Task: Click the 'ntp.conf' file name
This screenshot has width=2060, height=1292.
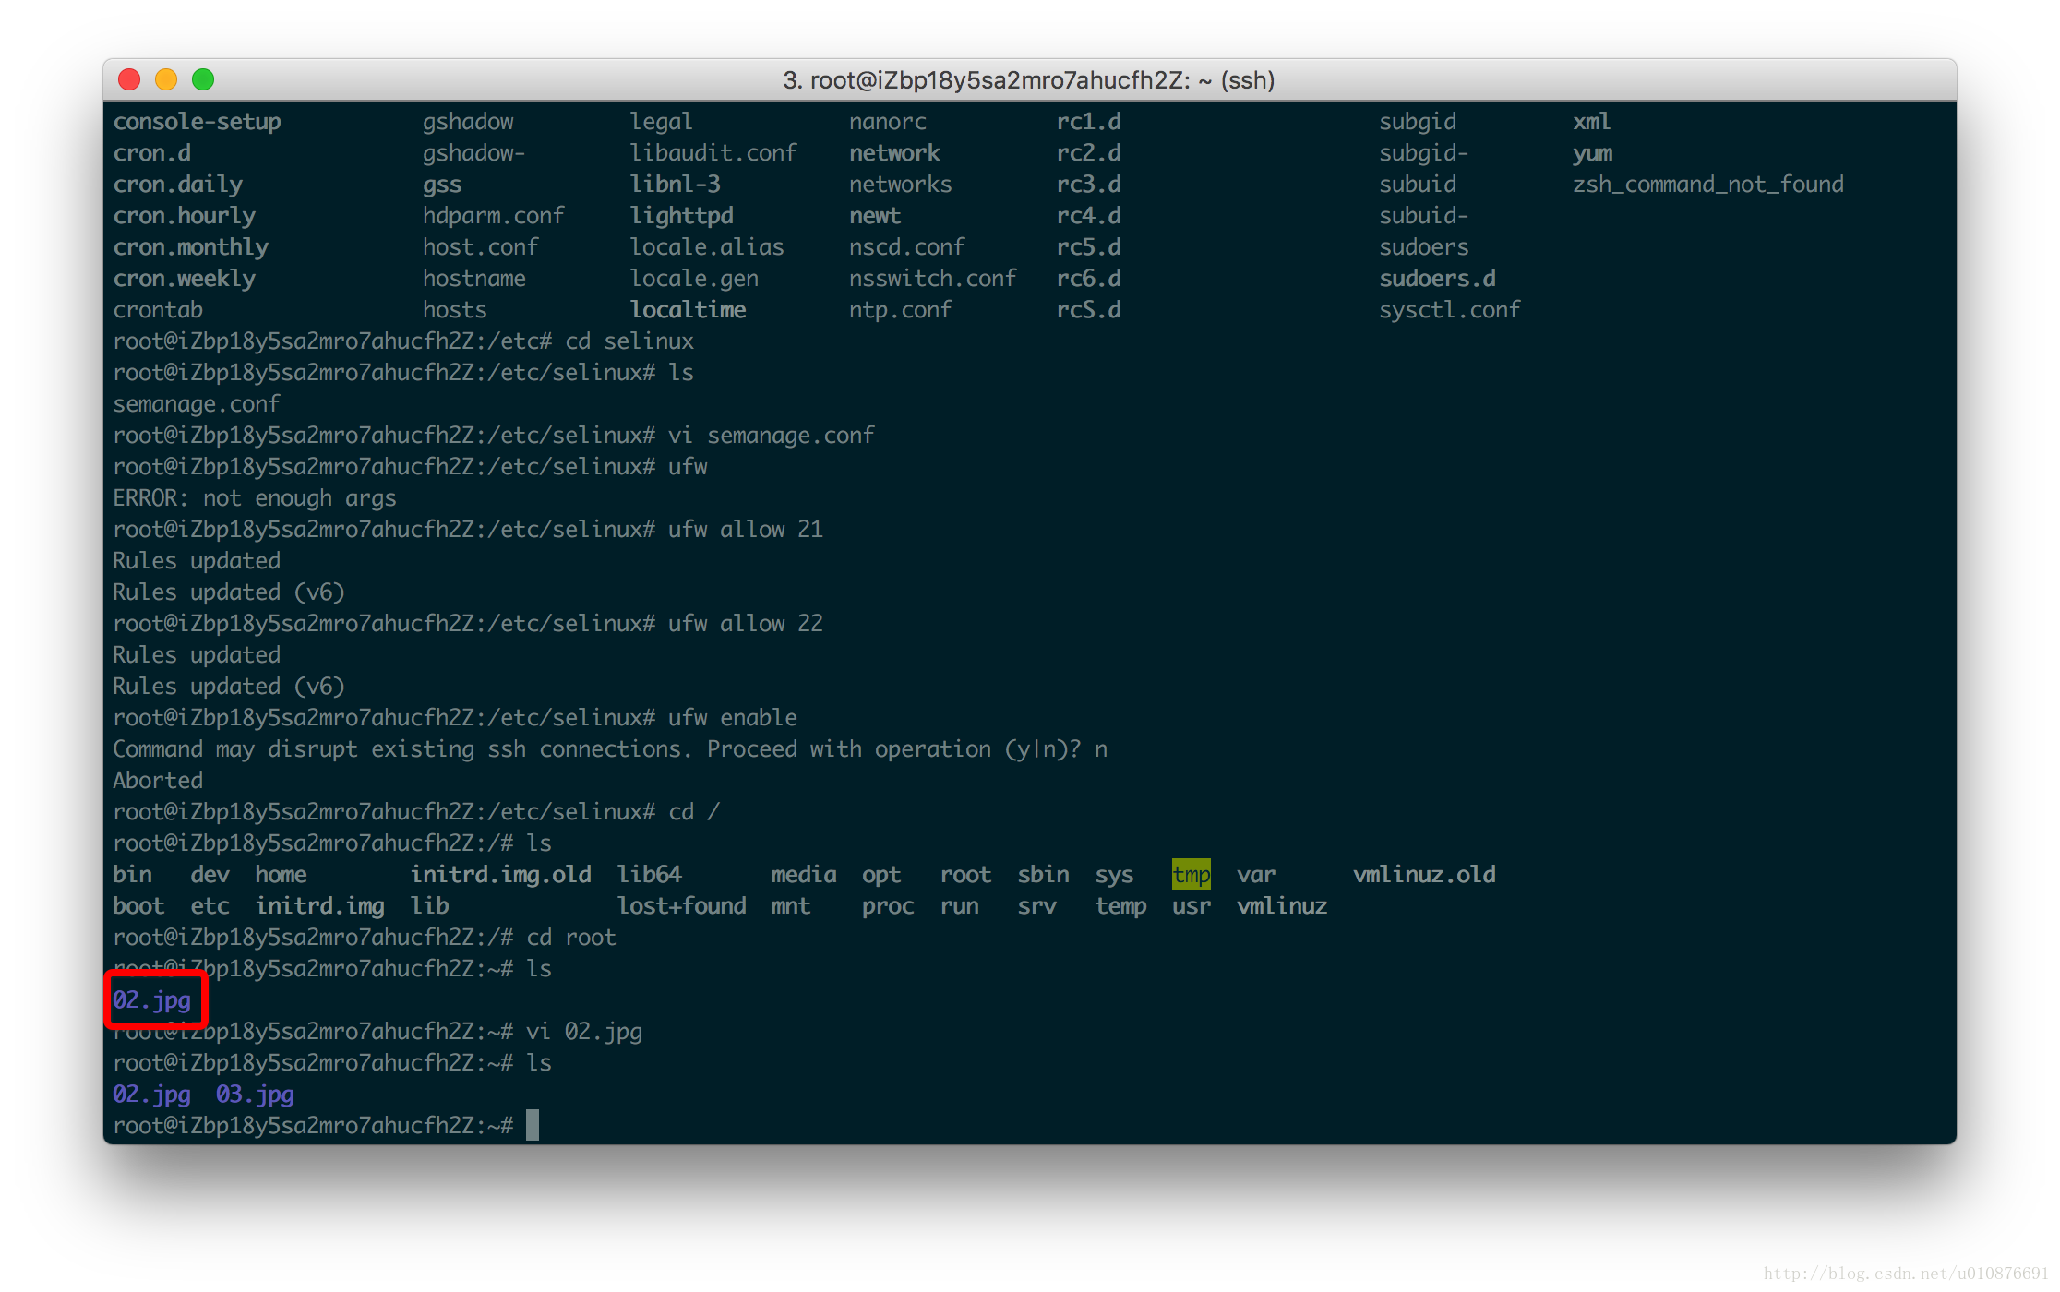Action: pos(901,310)
